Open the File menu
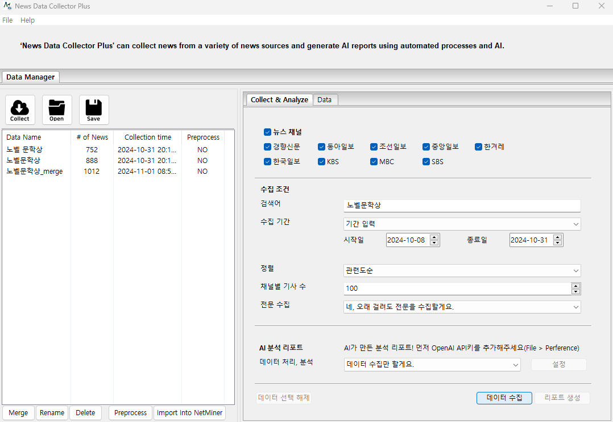Screen dimensions: 613x422 pos(7,20)
